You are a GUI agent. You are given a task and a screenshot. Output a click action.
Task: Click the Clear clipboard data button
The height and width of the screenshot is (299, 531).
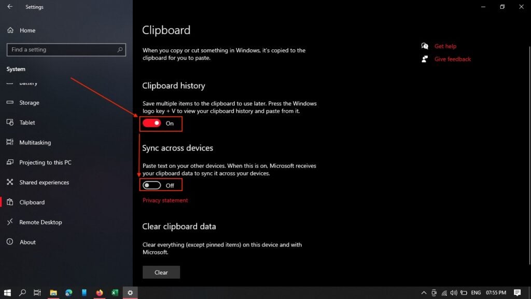[161, 273]
